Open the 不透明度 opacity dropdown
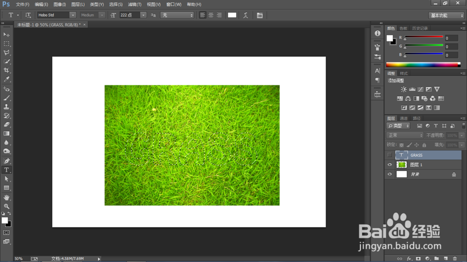This screenshot has height=262, width=467. click(462, 135)
